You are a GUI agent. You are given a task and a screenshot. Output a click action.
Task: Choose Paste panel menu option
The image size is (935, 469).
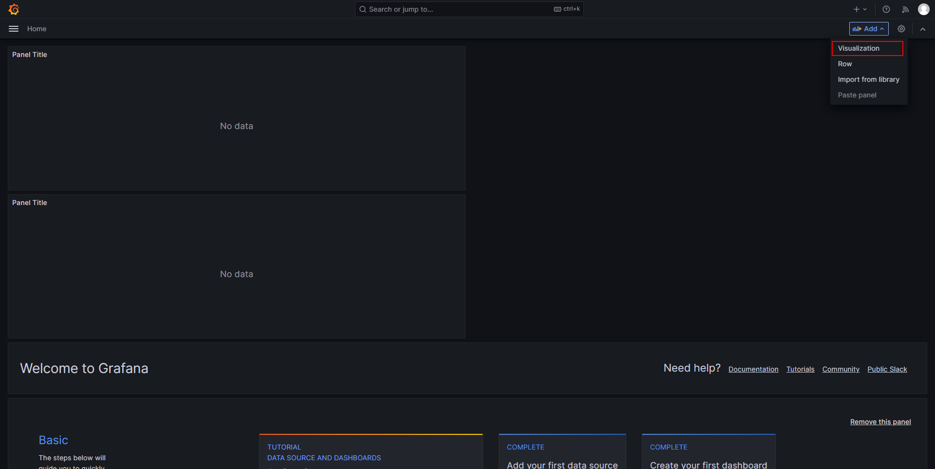[869, 95]
